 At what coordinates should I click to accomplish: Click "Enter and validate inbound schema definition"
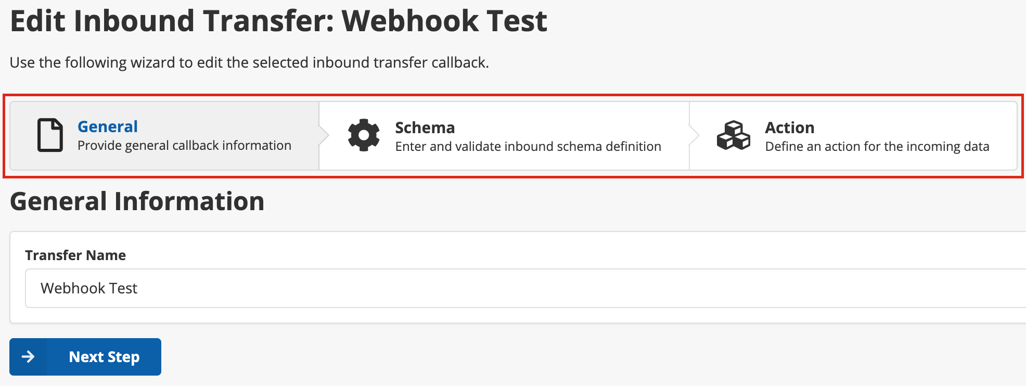pos(528,147)
